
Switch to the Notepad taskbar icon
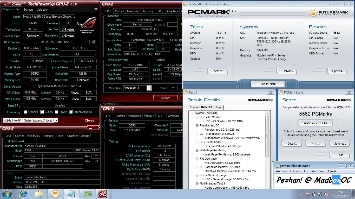point(71,194)
